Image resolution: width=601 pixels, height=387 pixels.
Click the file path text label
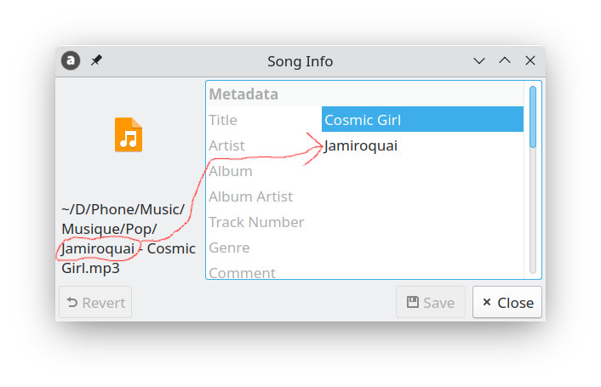[129, 239]
